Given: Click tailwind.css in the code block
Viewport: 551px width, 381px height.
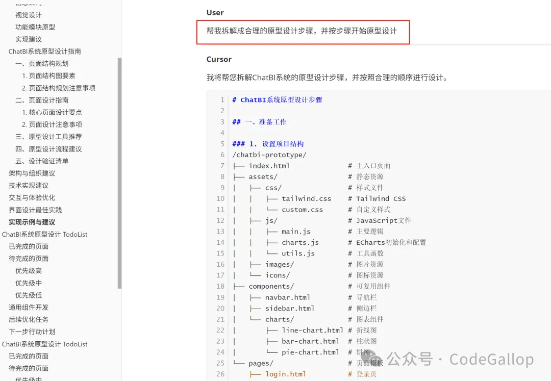Looking at the screenshot, I should point(307,199).
